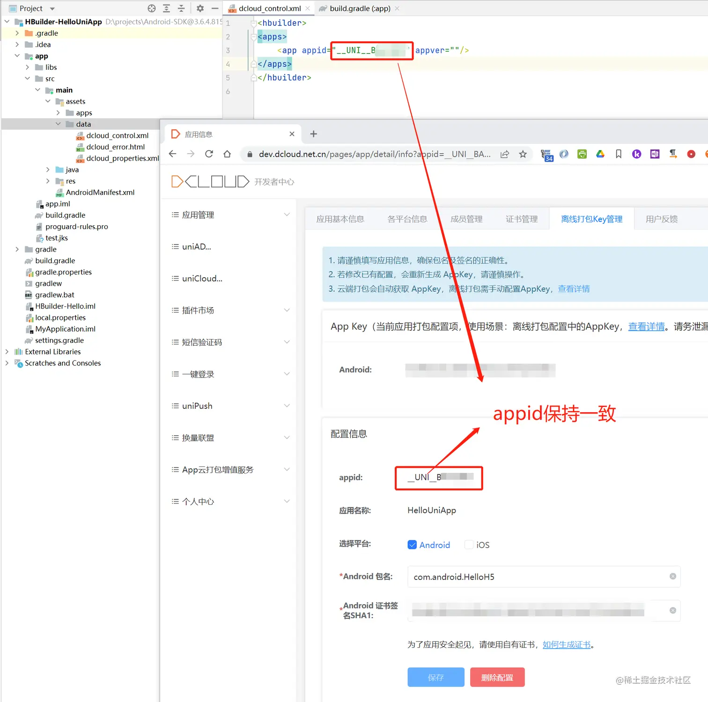Click the collapse all icon in Project panel
Image resolution: width=708 pixels, height=702 pixels.
click(181, 8)
